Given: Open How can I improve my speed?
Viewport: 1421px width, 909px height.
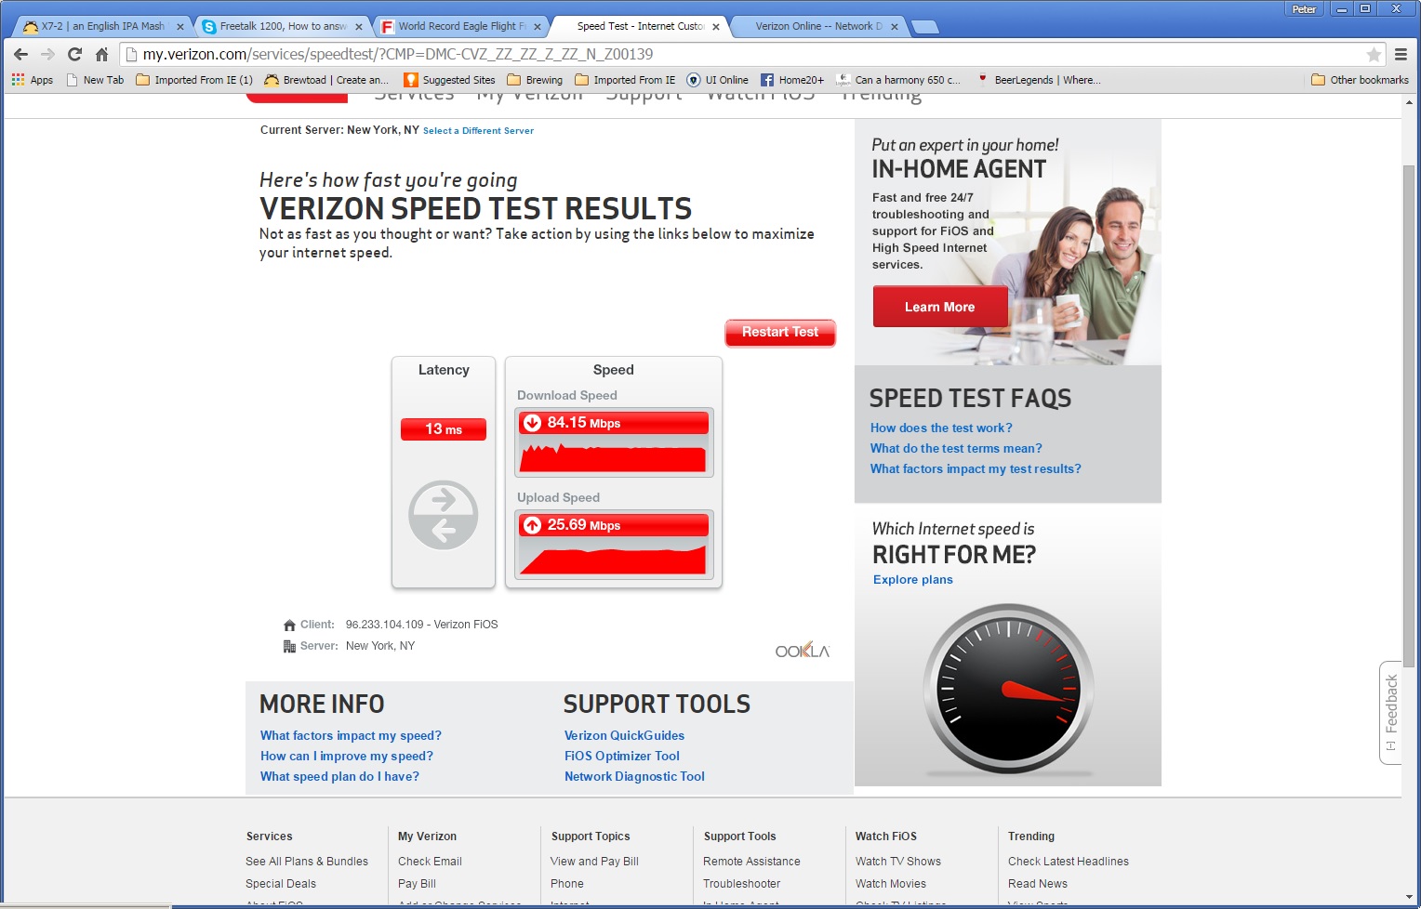Looking at the screenshot, I should (x=347, y=757).
